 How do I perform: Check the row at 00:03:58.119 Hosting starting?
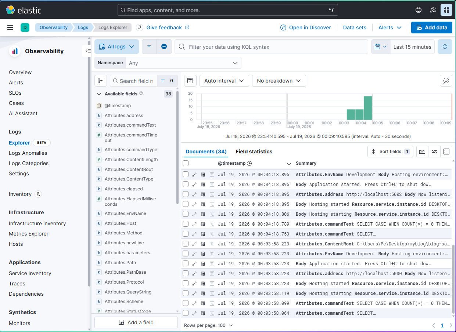(186, 293)
